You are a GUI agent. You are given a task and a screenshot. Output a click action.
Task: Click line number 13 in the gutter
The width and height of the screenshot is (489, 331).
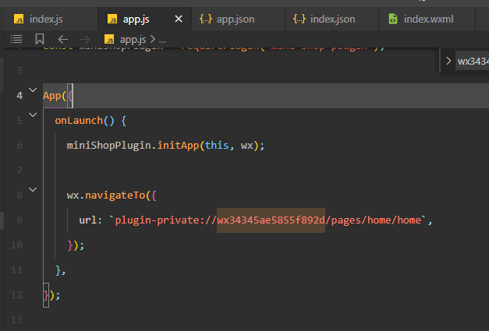16,320
